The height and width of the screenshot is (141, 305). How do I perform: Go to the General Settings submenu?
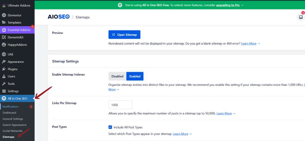[x=13, y=119]
